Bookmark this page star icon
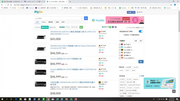 tap(171, 5)
